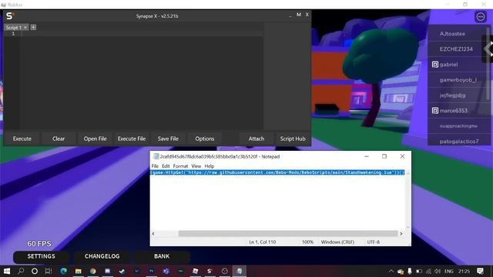493x277 pixels.
Task: Open Notepad View menu
Action: [x=196, y=166]
